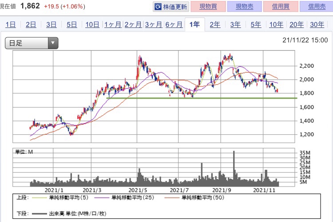The height and width of the screenshot is (222, 333).
Task: Click the 上段 legend row label
Action: (23, 198)
